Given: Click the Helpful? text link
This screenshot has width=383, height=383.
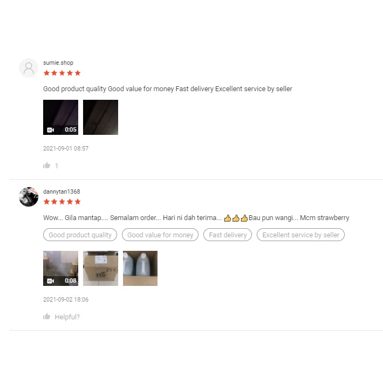Looking at the screenshot, I should click(67, 317).
